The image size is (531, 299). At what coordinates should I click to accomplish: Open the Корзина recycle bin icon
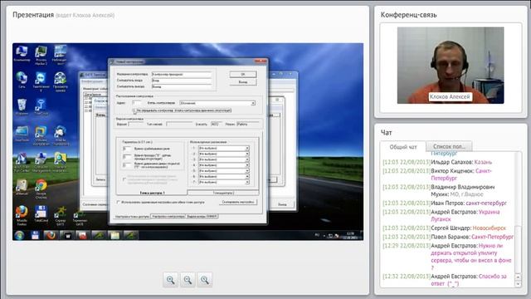click(22, 106)
